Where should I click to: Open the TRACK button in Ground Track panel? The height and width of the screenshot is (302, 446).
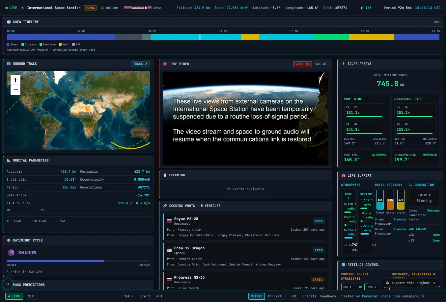140,64
